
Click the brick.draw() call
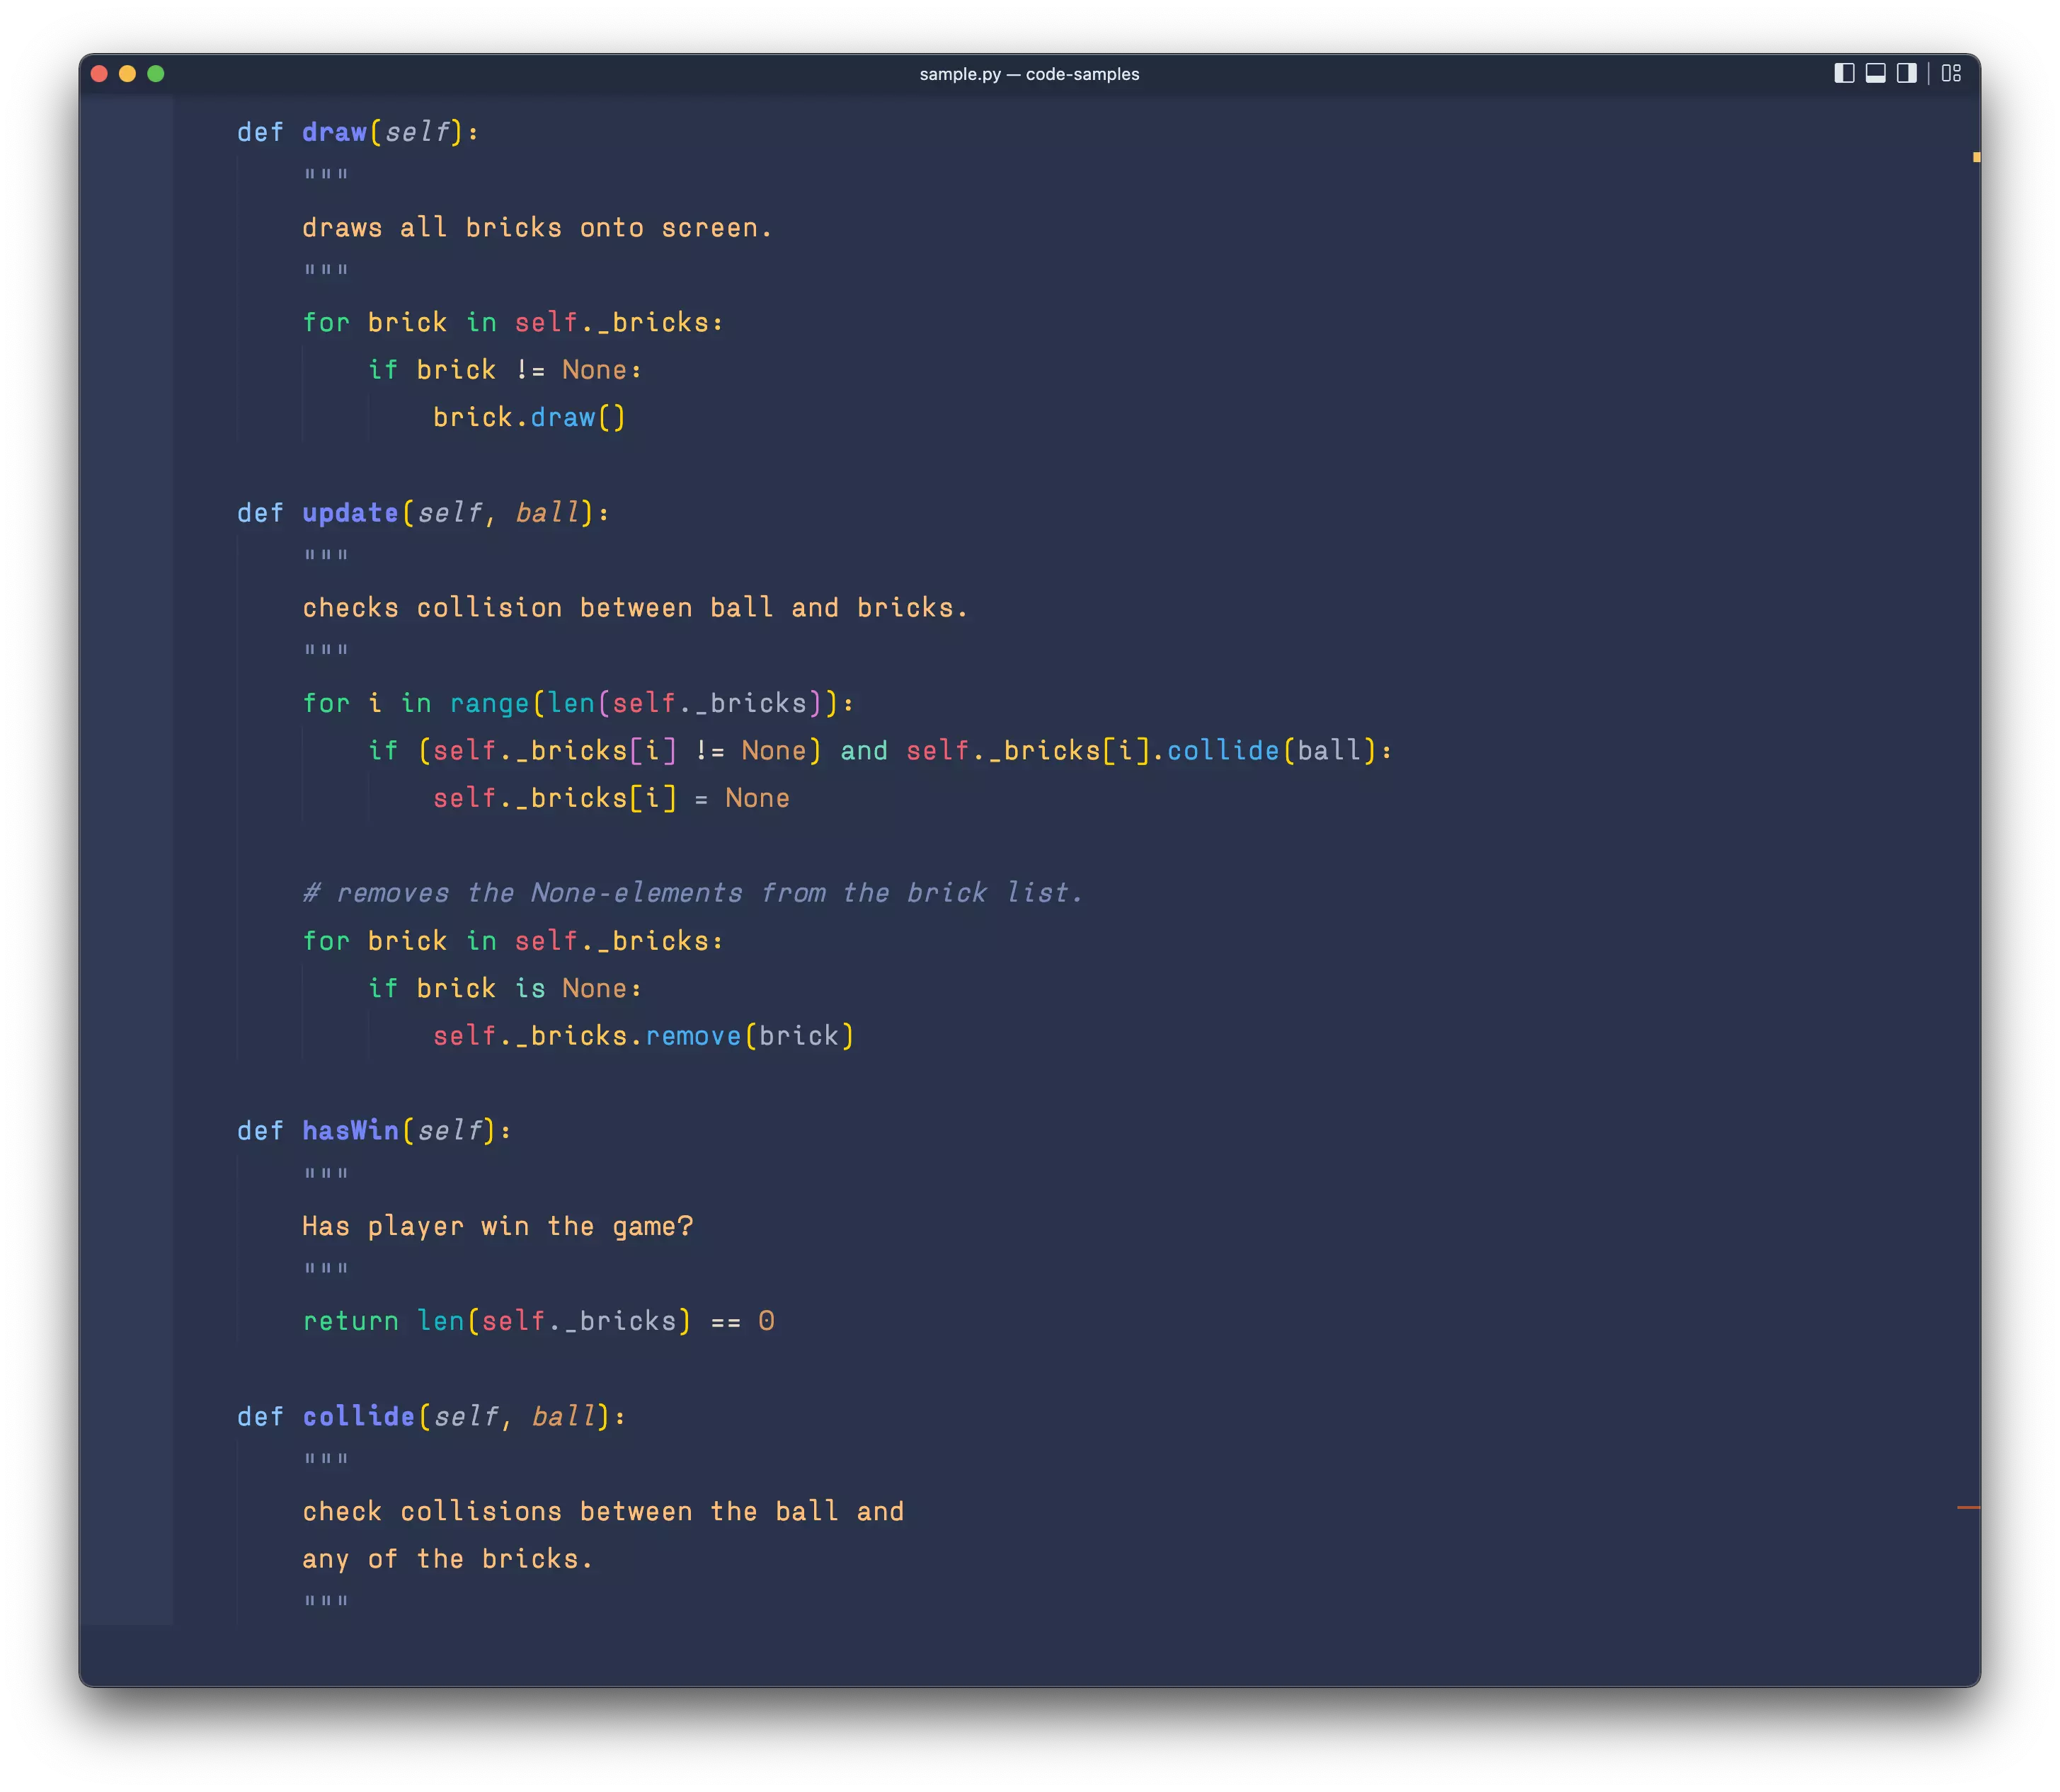[x=529, y=417]
